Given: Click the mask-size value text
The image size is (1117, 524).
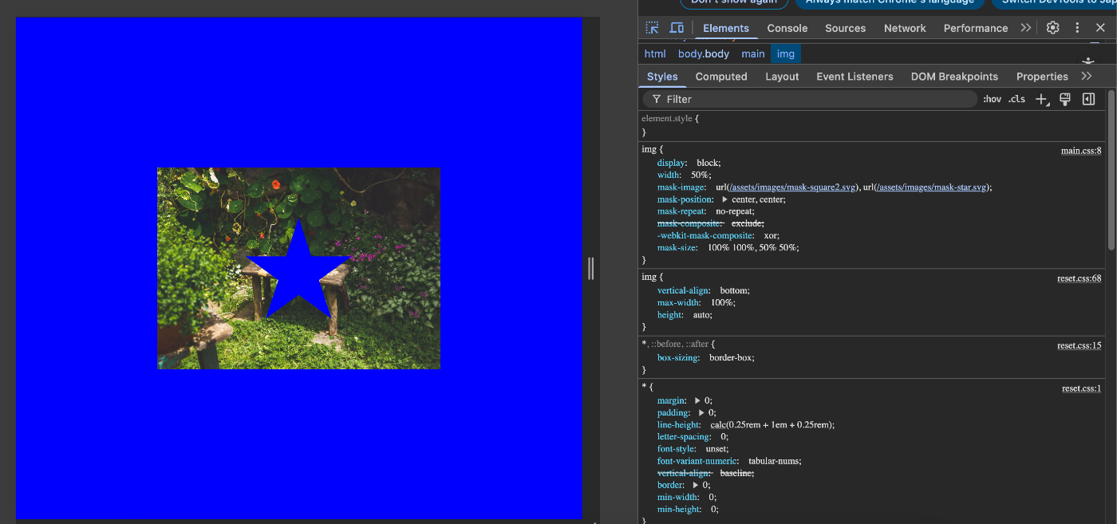Looking at the screenshot, I should 752,247.
